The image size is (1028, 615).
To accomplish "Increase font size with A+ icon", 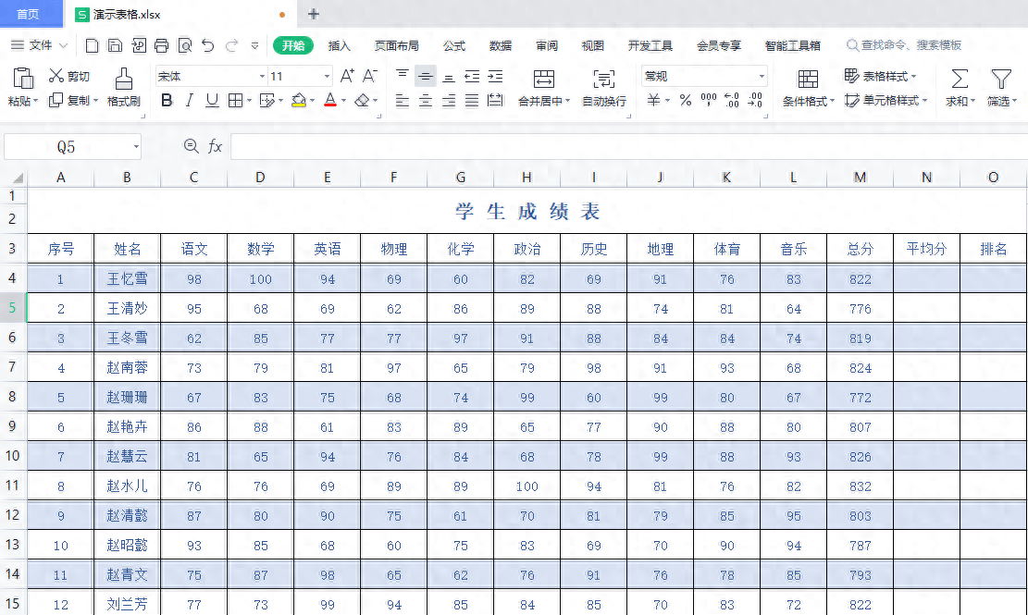I will point(347,76).
